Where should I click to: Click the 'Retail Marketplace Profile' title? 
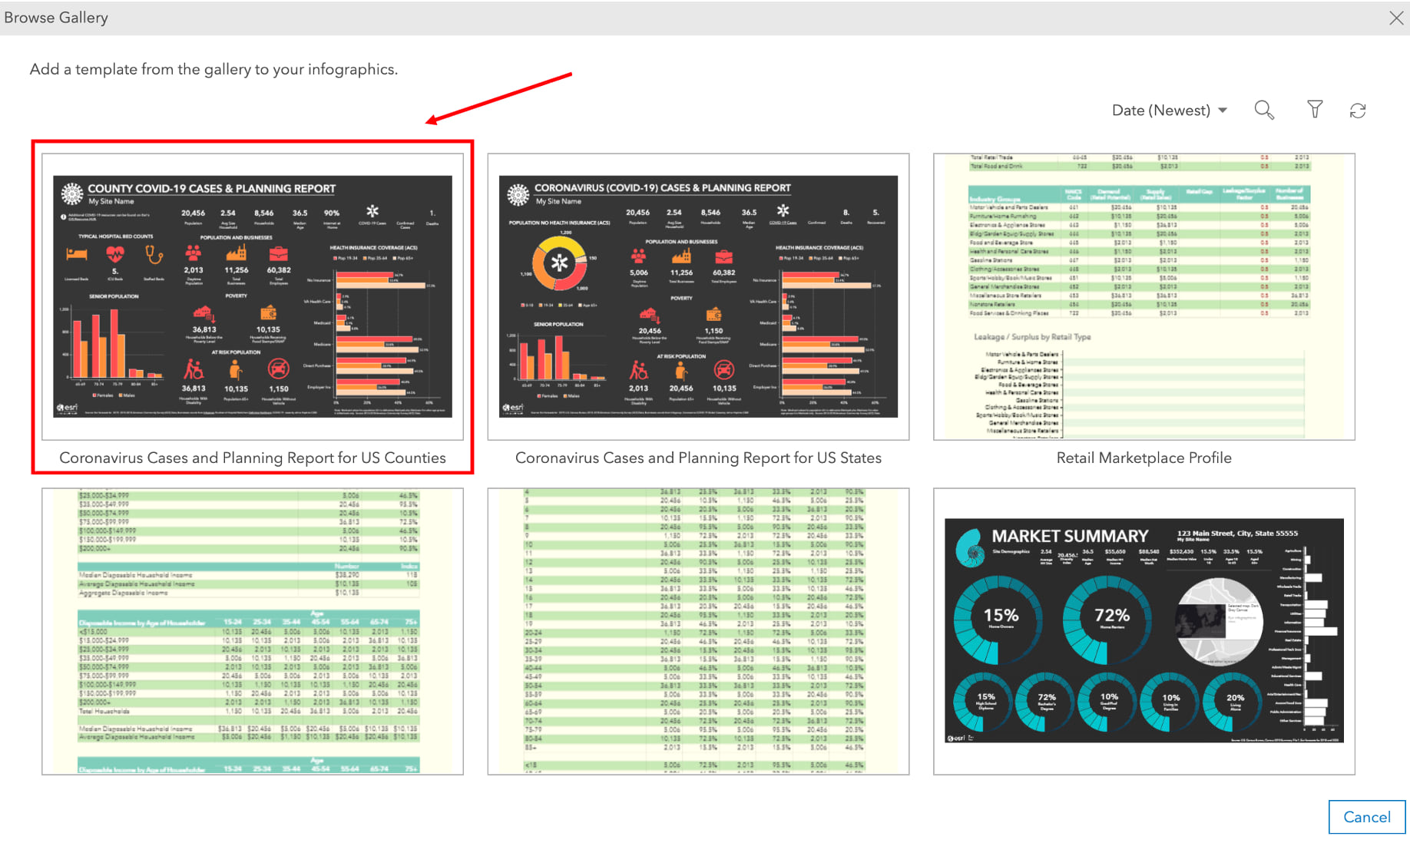(1144, 458)
